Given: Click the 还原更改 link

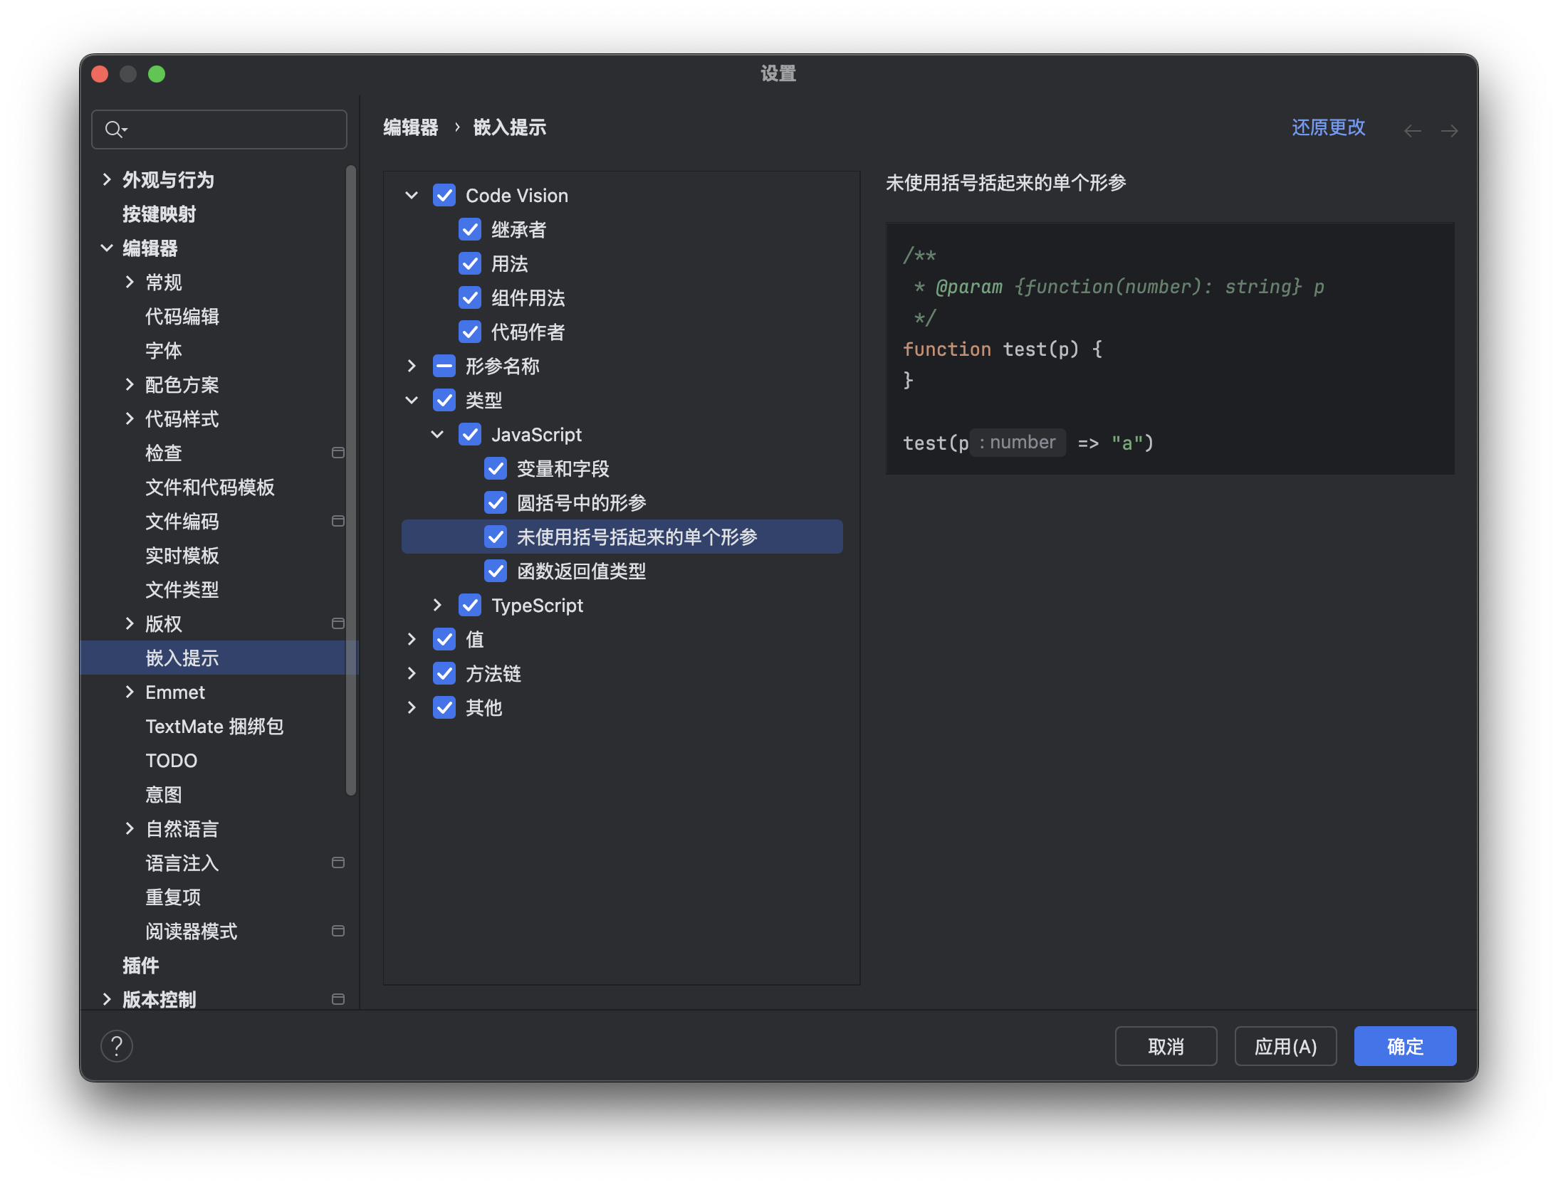Looking at the screenshot, I should pyautogui.click(x=1328, y=127).
